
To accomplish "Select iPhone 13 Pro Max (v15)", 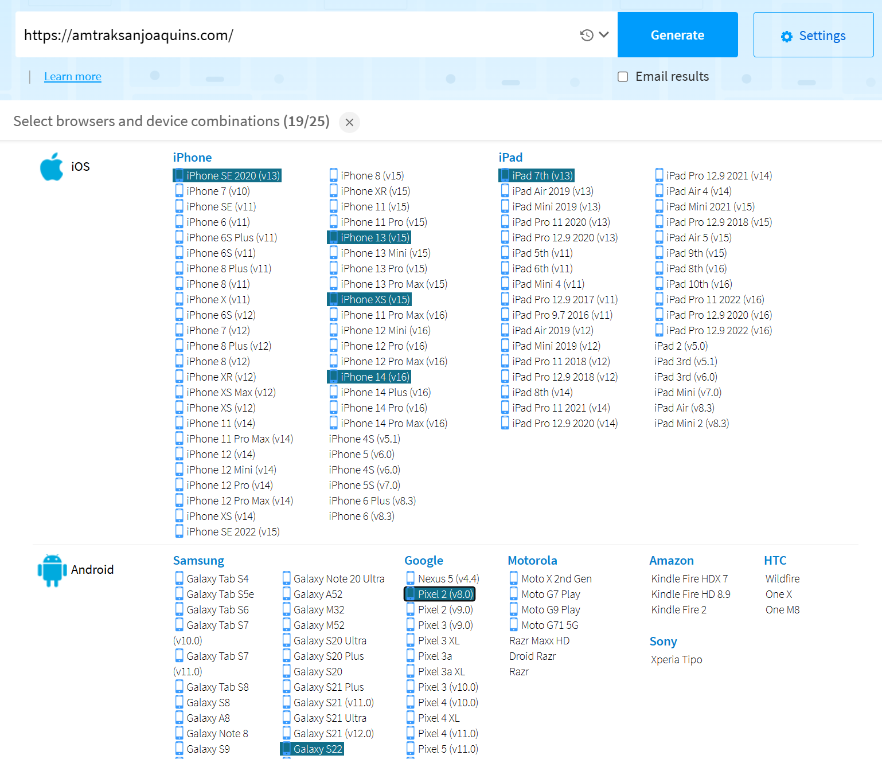I will click(388, 284).
